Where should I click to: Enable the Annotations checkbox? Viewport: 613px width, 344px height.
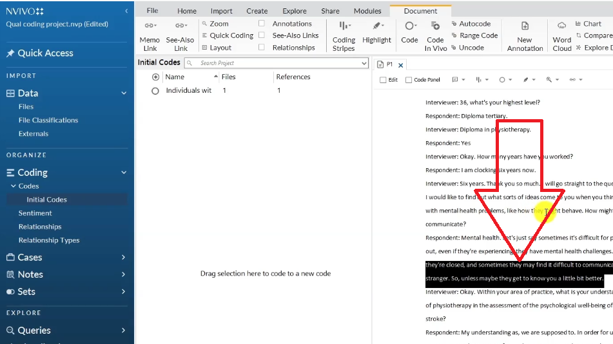click(x=262, y=24)
